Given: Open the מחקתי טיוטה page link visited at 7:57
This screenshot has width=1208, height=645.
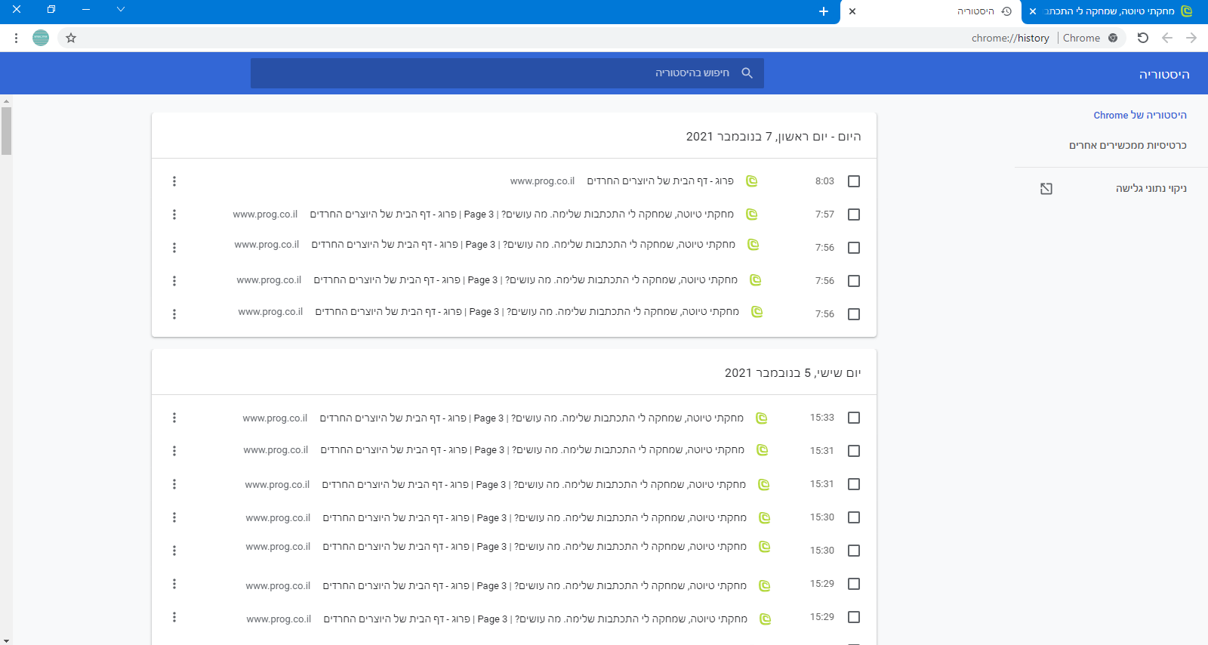Looking at the screenshot, I should [522, 214].
